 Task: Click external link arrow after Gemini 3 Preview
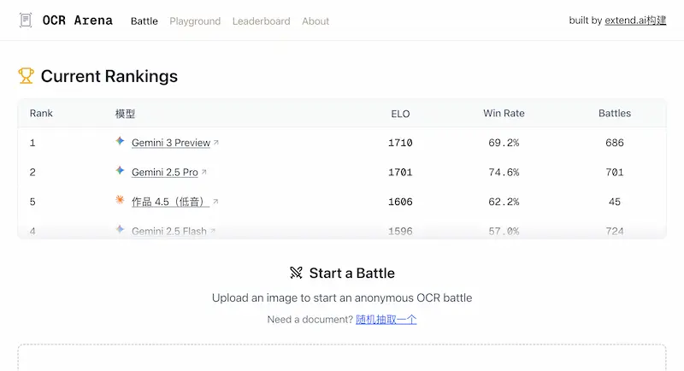click(216, 143)
